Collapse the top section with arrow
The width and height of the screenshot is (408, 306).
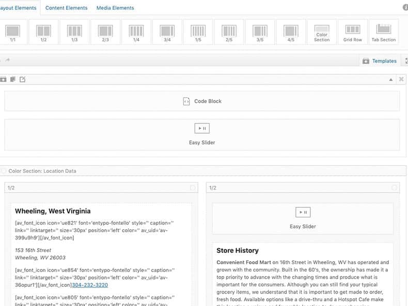391,79
